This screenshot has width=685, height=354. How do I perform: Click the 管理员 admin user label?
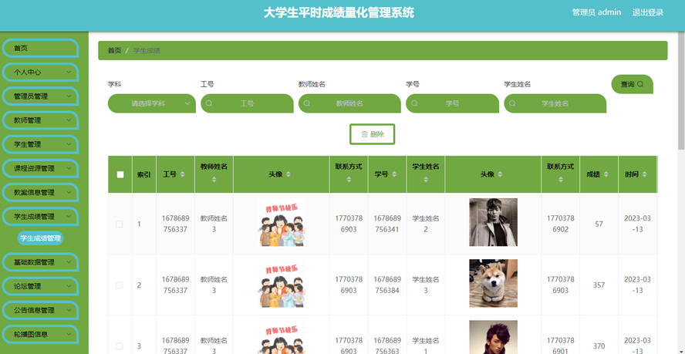point(596,12)
